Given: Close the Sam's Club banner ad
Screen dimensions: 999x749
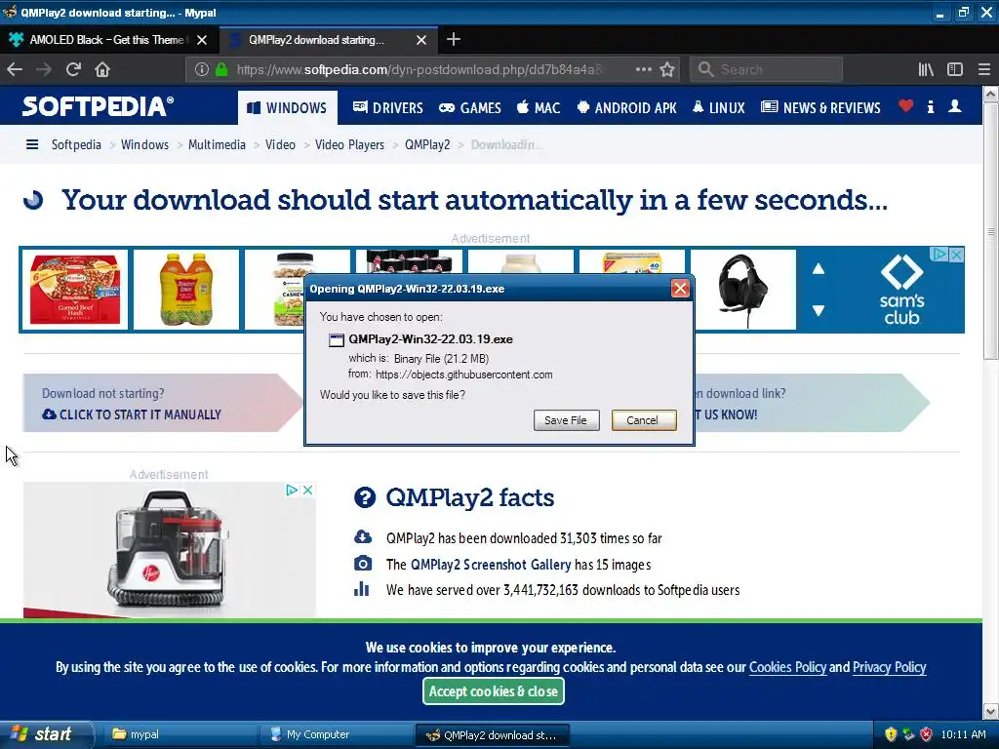Looking at the screenshot, I should [956, 255].
